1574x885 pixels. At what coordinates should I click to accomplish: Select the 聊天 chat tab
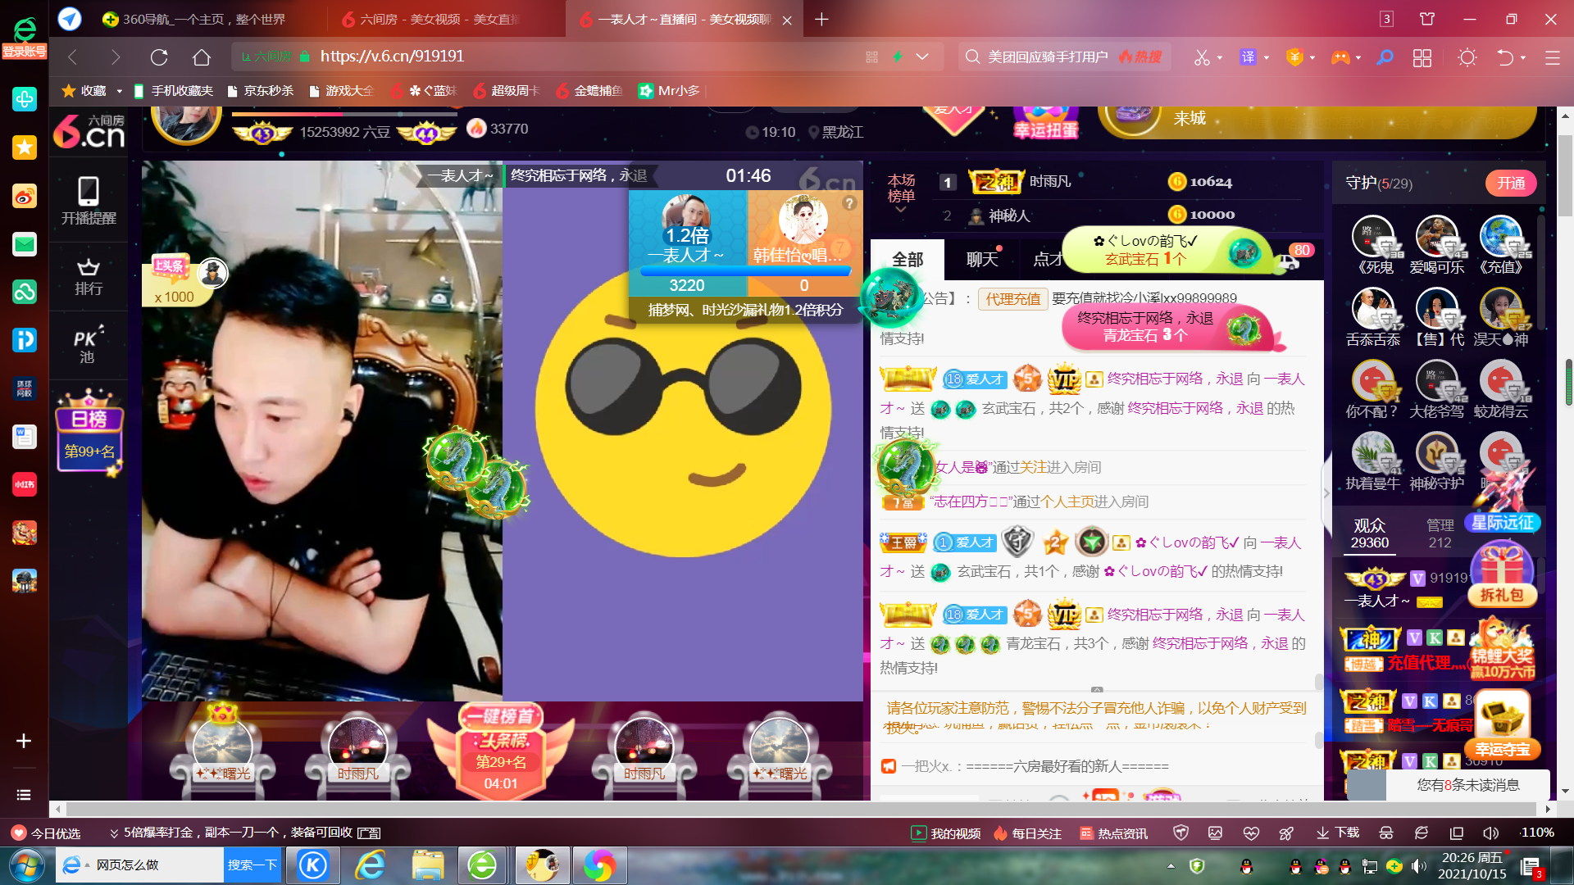point(982,260)
